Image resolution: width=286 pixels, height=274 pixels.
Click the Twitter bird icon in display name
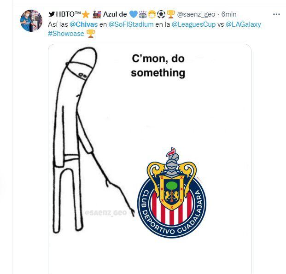[x=52, y=14]
